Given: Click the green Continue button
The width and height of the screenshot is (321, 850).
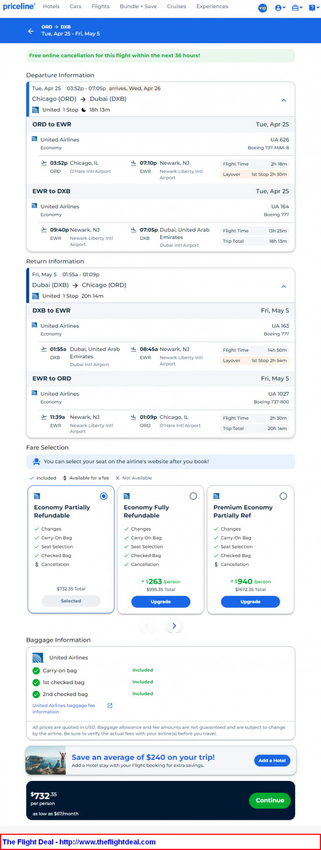Looking at the screenshot, I should (x=270, y=800).
